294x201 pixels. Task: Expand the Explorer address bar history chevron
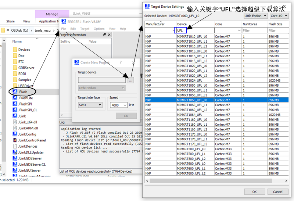[8, 30]
